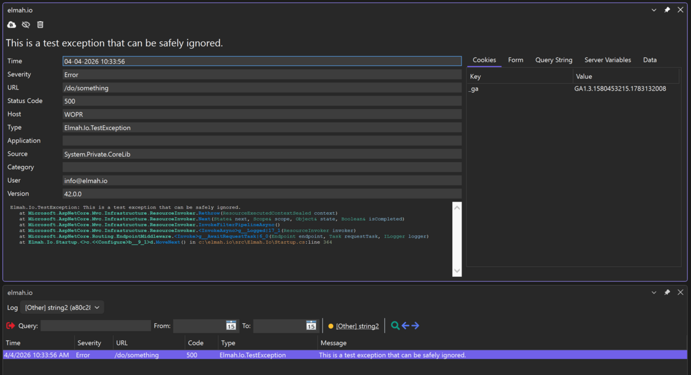Focus the From date field
Viewport: 691px width, 375px height.
coord(199,326)
